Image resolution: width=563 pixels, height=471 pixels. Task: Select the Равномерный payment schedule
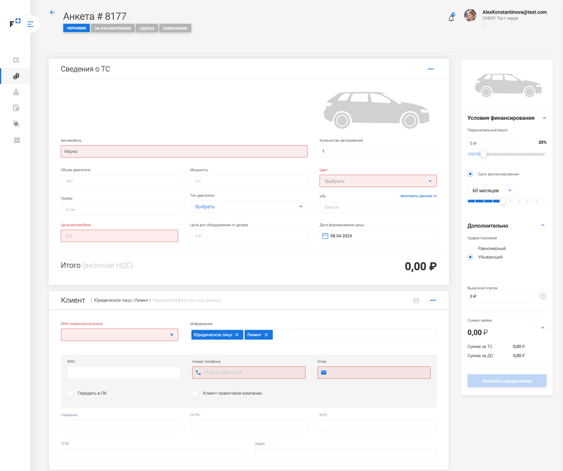pos(471,249)
